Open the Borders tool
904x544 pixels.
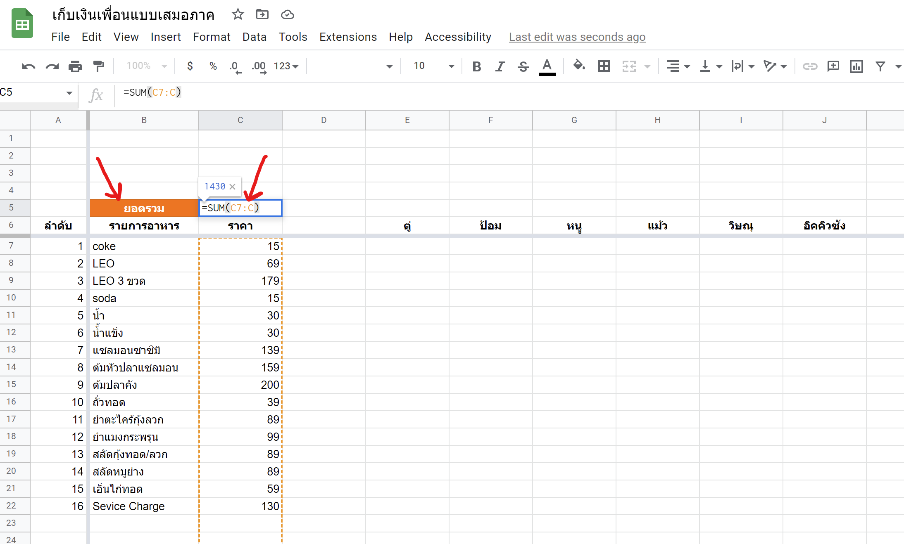pos(604,66)
